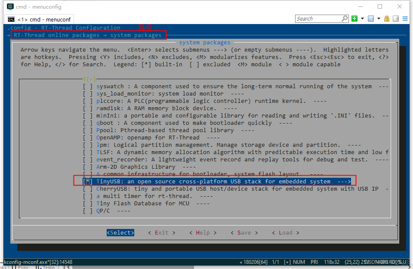
Task: Click the lock console icon
Action: [x=387, y=19]
